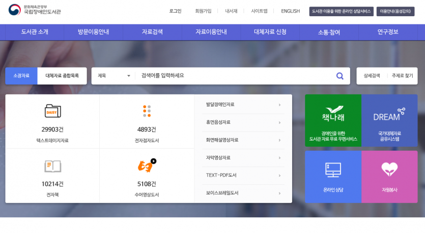Open the 내서재 link
This screenshot has width=425, height=233.
(x=231, y=11)
